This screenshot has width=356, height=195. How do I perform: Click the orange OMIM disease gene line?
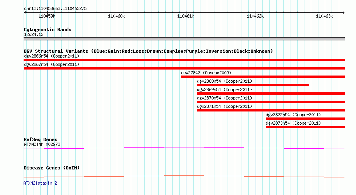(184, 176)
